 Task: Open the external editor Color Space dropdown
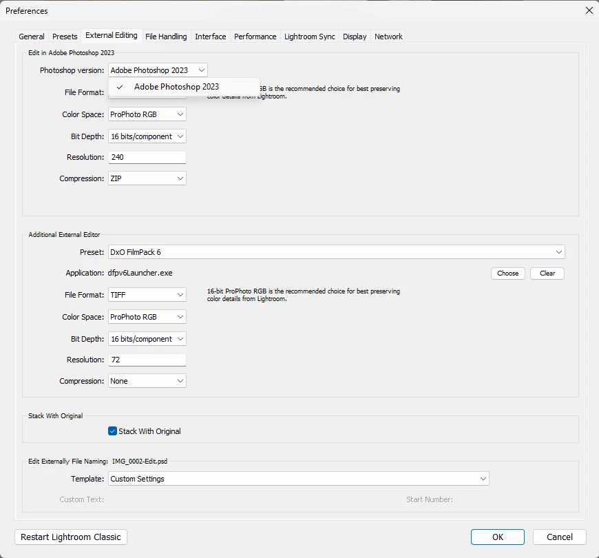coord(147,317)
